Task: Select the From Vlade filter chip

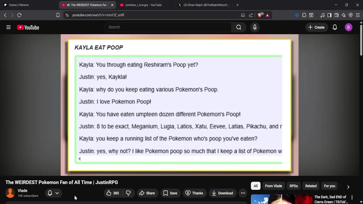Action: point(273,186)
